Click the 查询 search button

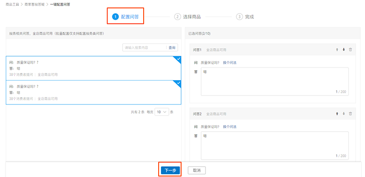click(172, 47)
